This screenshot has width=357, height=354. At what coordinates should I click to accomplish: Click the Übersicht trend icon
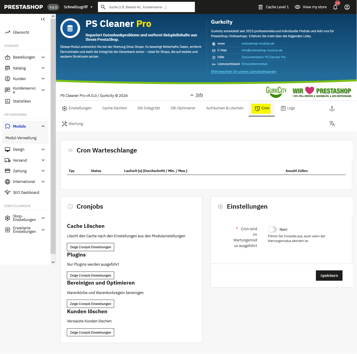coord(8,33)
